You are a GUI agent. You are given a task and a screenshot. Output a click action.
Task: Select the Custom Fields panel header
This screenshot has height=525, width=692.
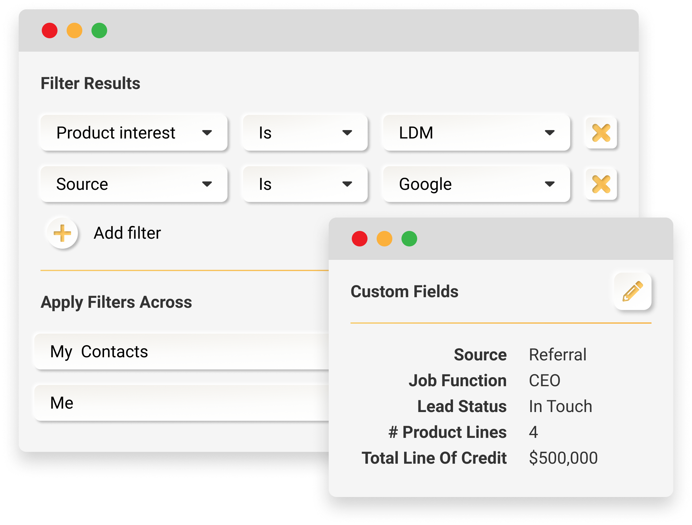[405, 291]
